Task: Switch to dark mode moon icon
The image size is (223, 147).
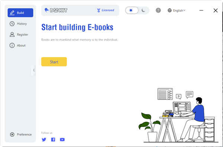Action: [x=143, y=10]
